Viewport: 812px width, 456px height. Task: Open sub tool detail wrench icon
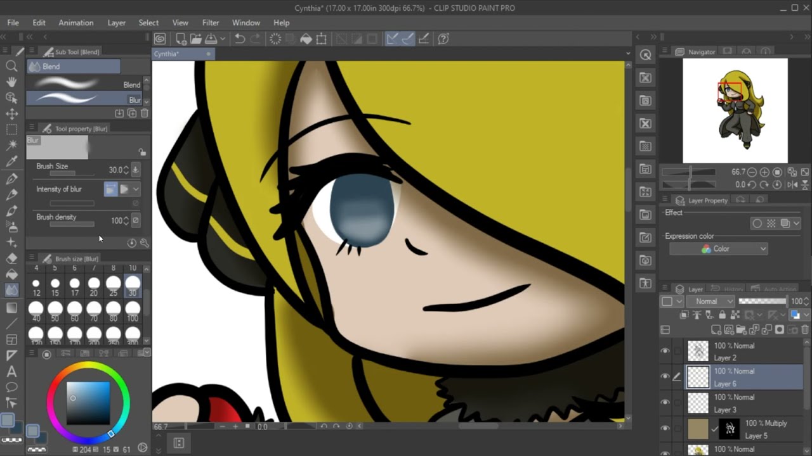[145, 243]
